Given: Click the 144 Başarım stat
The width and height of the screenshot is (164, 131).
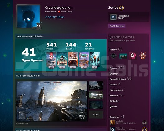Looking at the screenshot, I should (x=71, y=46).
